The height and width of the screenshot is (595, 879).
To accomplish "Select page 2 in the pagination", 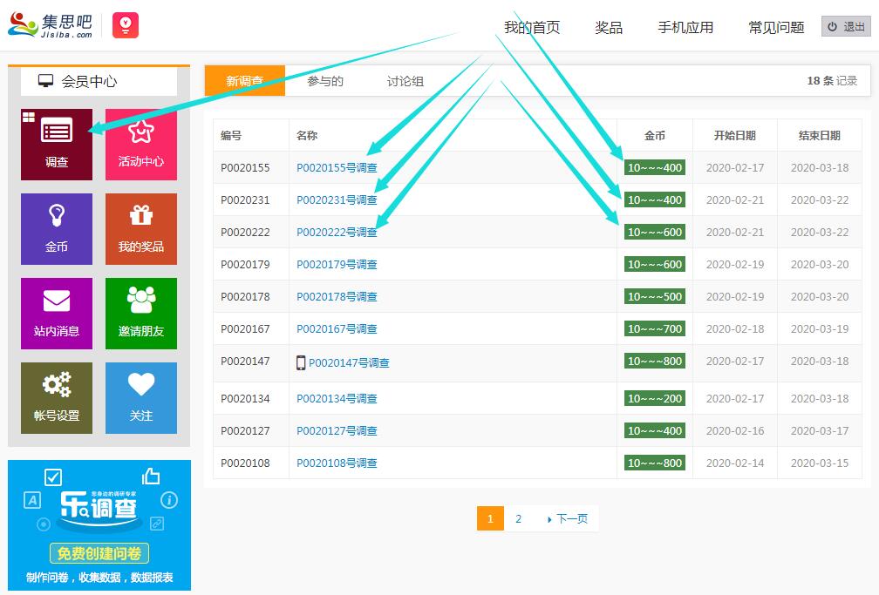I will point(518,518).
